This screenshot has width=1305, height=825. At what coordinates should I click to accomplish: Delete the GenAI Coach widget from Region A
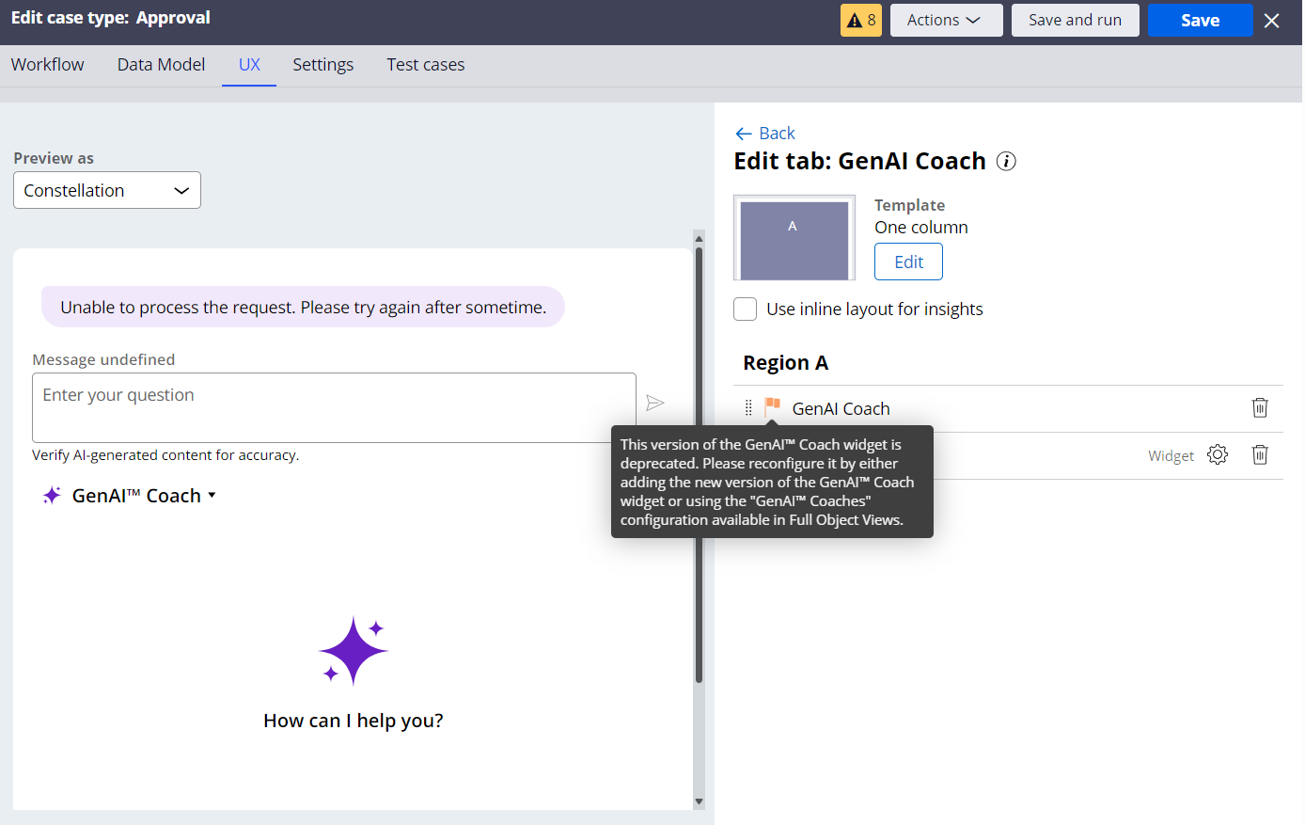(x=1260, y=407)
